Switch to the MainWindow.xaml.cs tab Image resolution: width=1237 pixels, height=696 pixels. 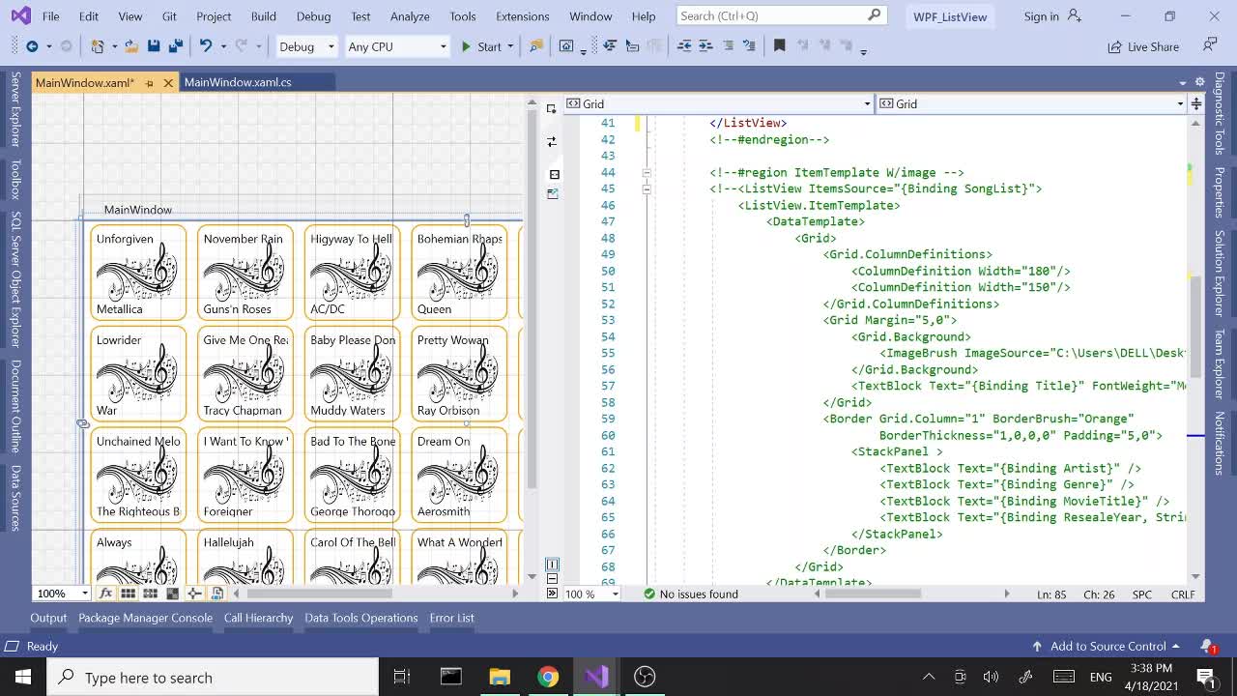238,82
